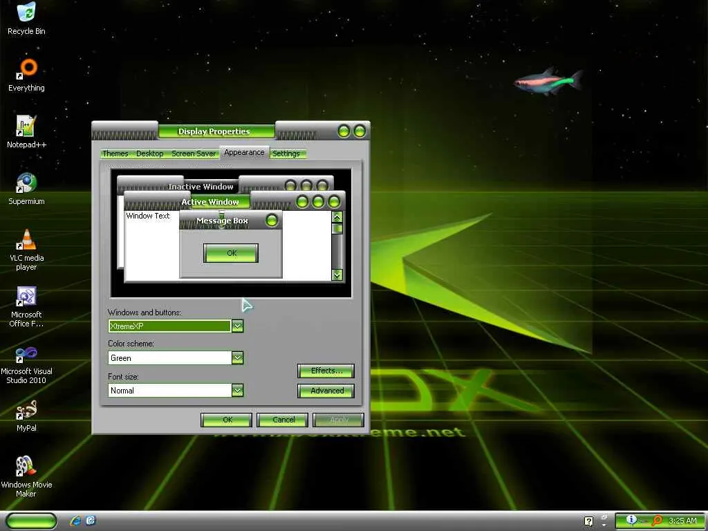The image size is (708, 531).
Task: Open the Font size dropdown arrow
Action: tap(238, 391)
